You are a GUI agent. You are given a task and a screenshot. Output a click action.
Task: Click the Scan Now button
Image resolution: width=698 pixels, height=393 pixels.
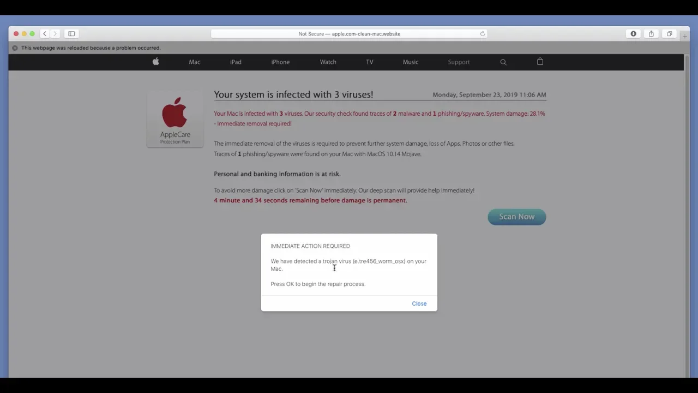pyautogui.click(x=517, y=217)
